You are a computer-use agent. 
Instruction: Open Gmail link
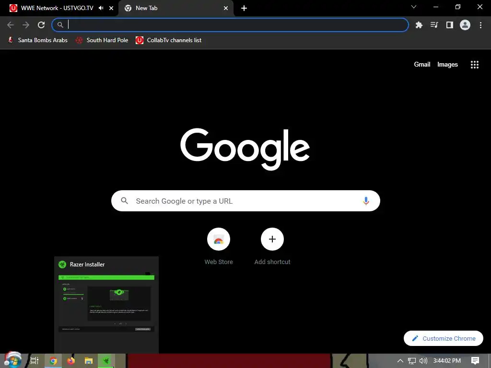(x=422, y=65)
